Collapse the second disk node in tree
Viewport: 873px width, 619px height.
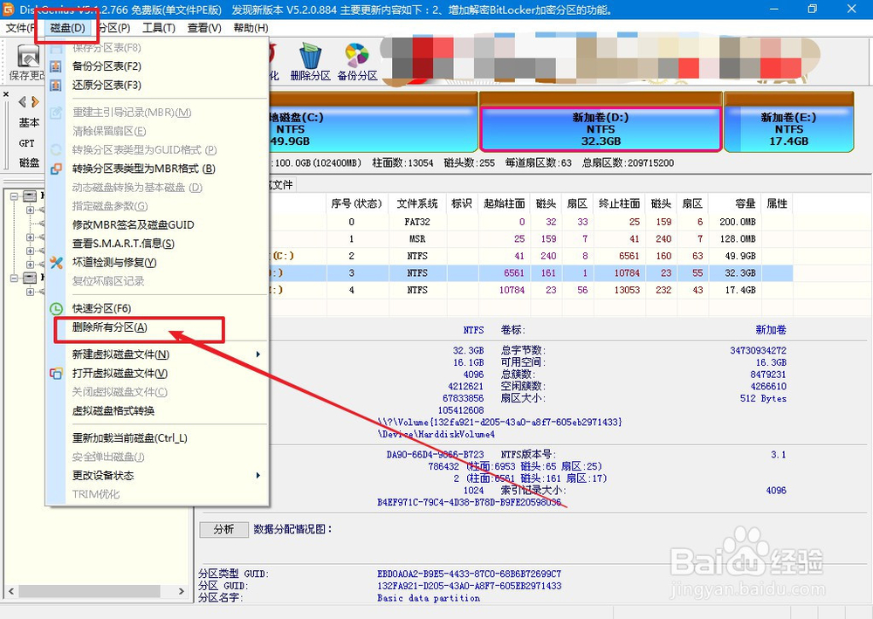(x=14, y=278)
